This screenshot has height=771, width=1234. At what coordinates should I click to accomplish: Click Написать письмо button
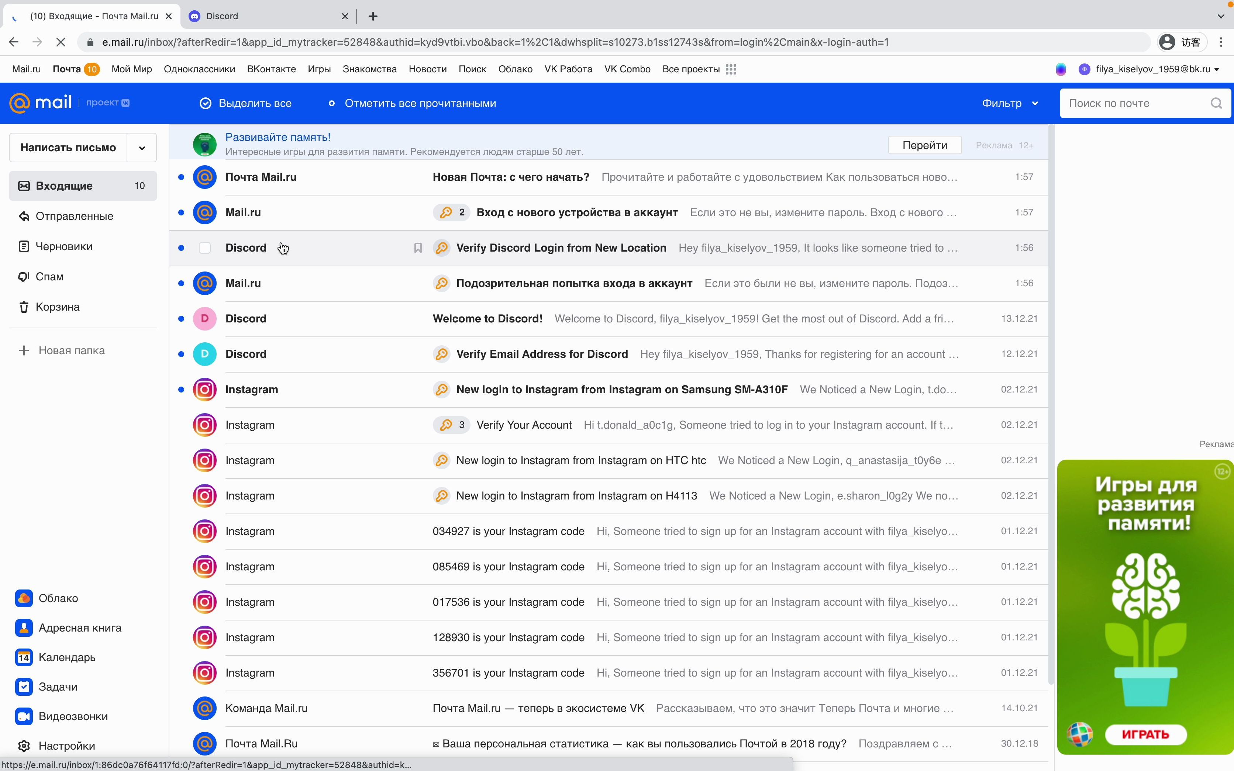(x=68, y=148)
